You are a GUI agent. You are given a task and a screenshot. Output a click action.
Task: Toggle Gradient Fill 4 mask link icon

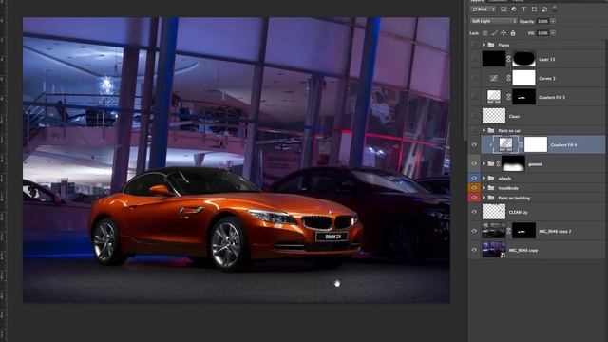(521, 144)
